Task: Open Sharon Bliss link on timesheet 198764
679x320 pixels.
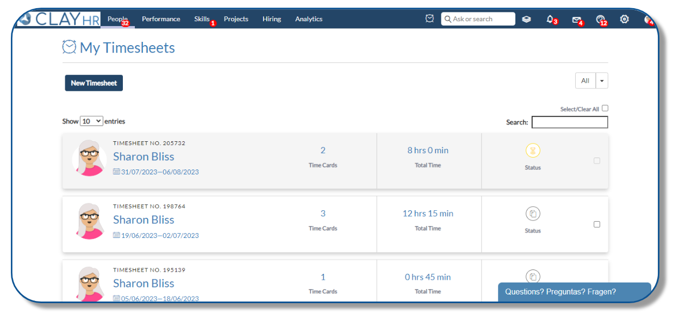Action: 144,219
